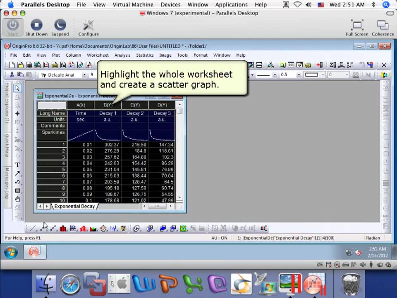Image resolution: width=397 pixels, height=298 pixels.
Task: Click the Cut scissors icon
Action: (12, 75)
